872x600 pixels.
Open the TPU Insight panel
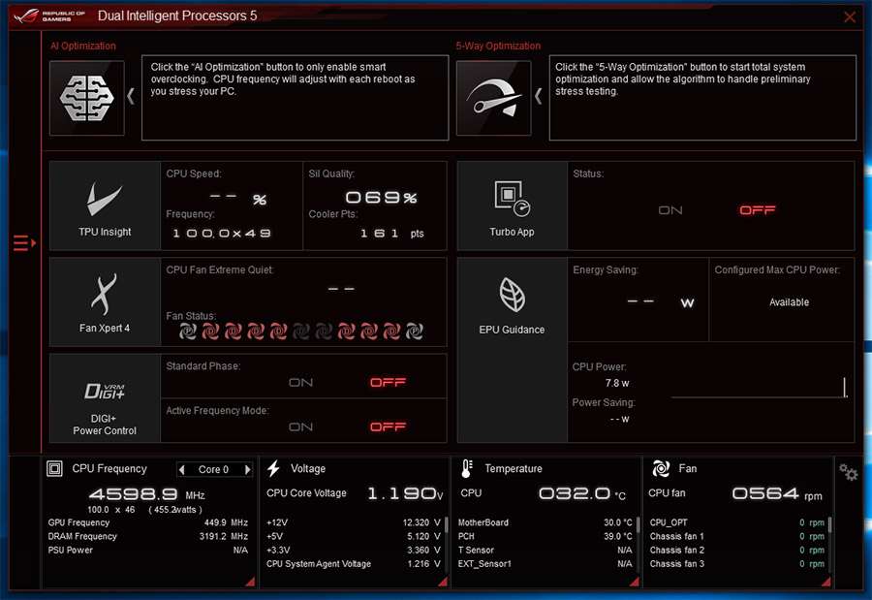coord(105,205)
